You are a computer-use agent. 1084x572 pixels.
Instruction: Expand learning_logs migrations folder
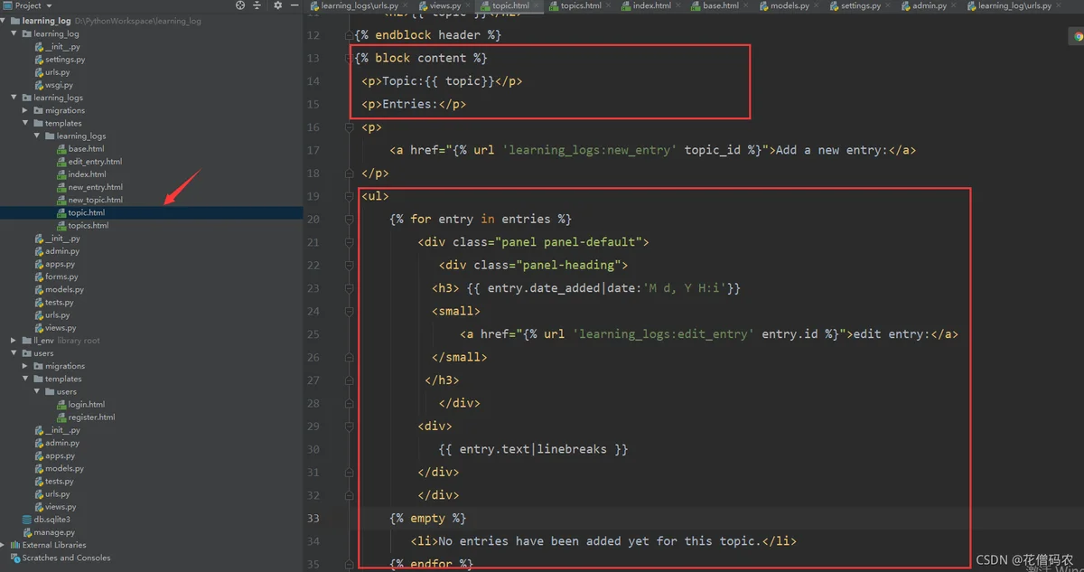tap(26, 110)
